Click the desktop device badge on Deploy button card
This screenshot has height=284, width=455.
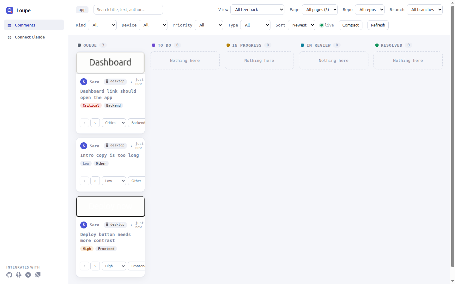click(115, 225)
